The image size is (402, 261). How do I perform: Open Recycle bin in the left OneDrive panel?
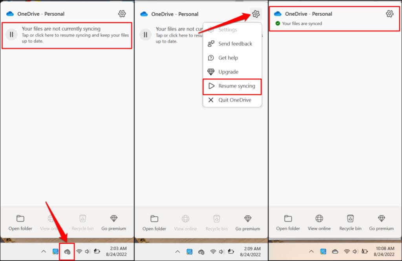pos(82,223)
